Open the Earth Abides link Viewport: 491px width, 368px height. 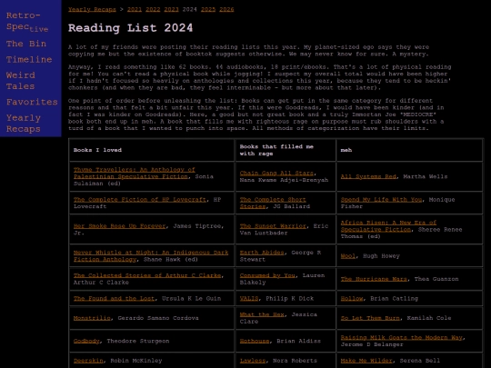tap(262, 253)
